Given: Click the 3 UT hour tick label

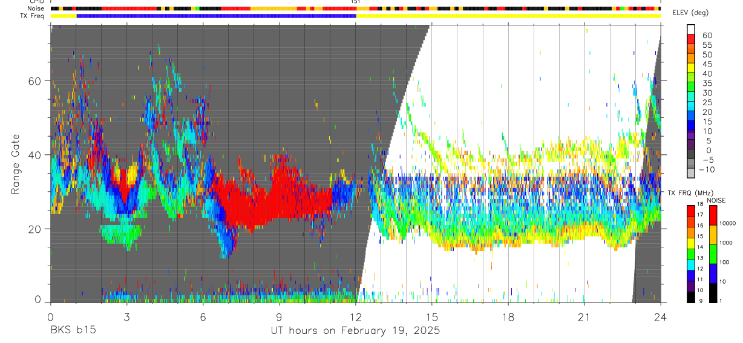Looking at the screenshot, I should (x=126, y=318).
